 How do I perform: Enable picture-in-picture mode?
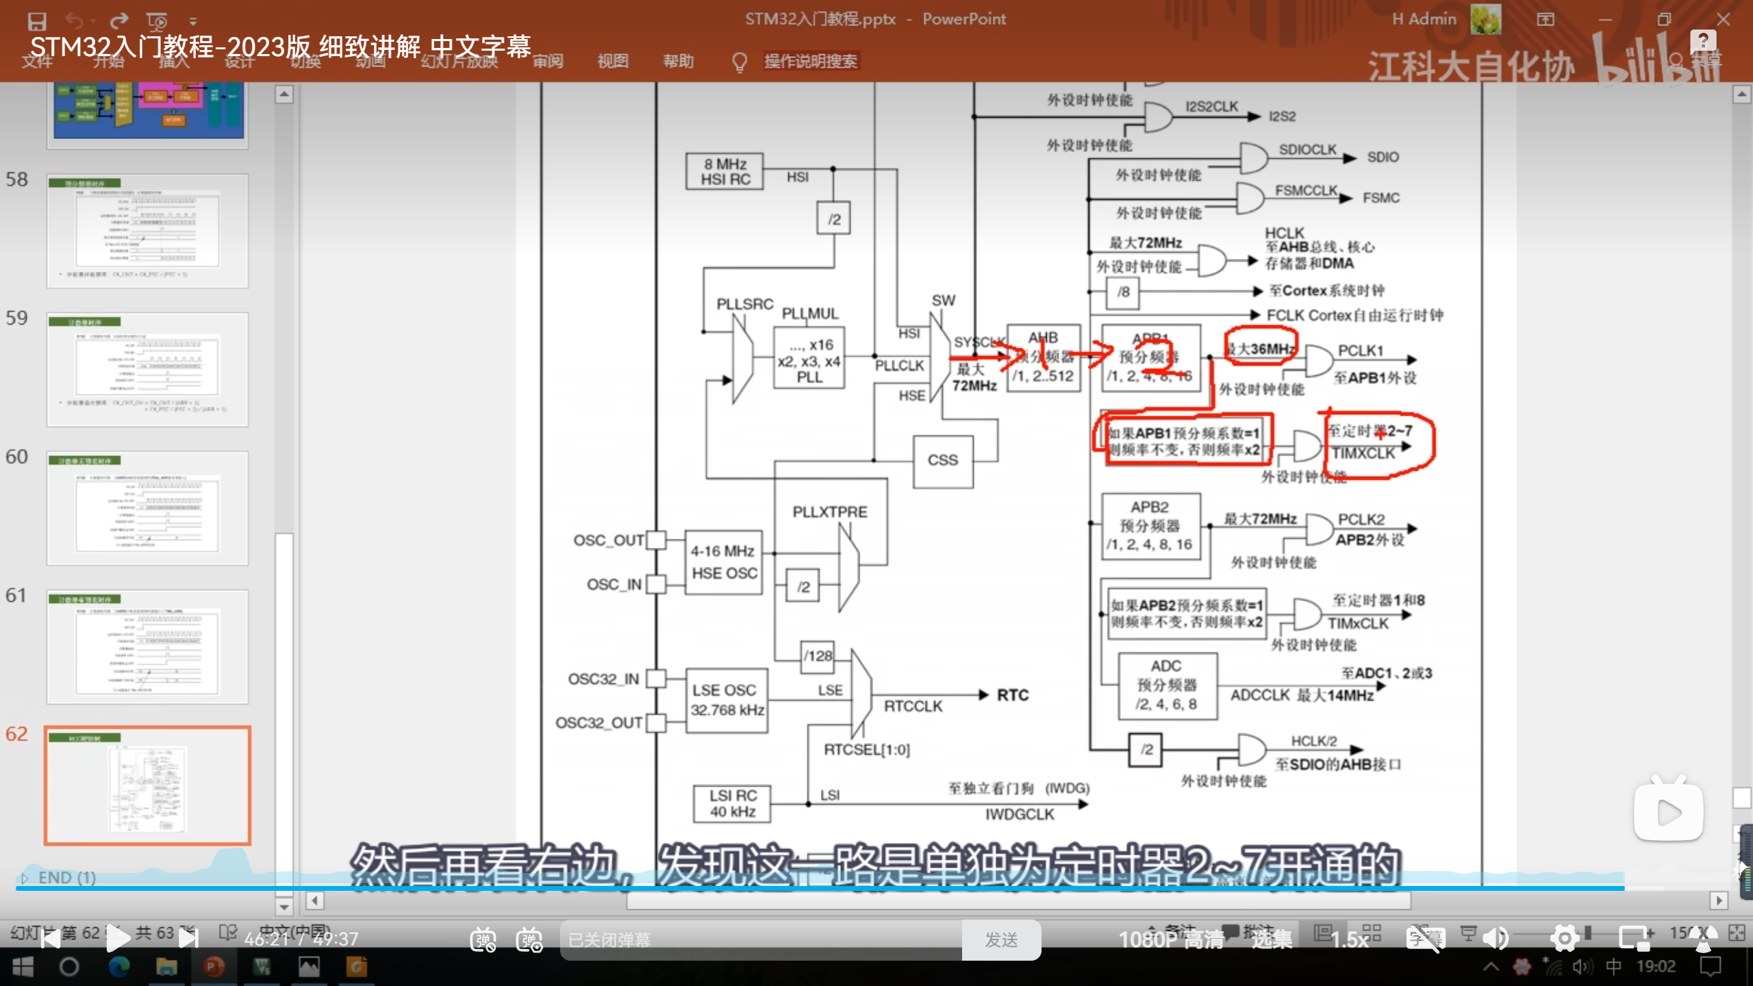[1635, 939]
